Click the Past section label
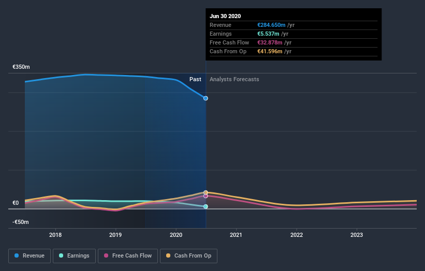The height and width of the screenshot is (271, 425). (x=195, y=79)
